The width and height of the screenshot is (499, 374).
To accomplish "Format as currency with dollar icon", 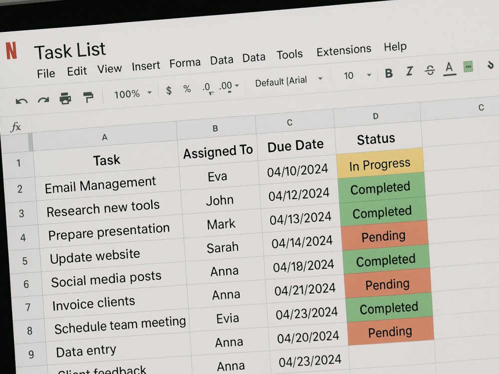I will pos(169,91).
